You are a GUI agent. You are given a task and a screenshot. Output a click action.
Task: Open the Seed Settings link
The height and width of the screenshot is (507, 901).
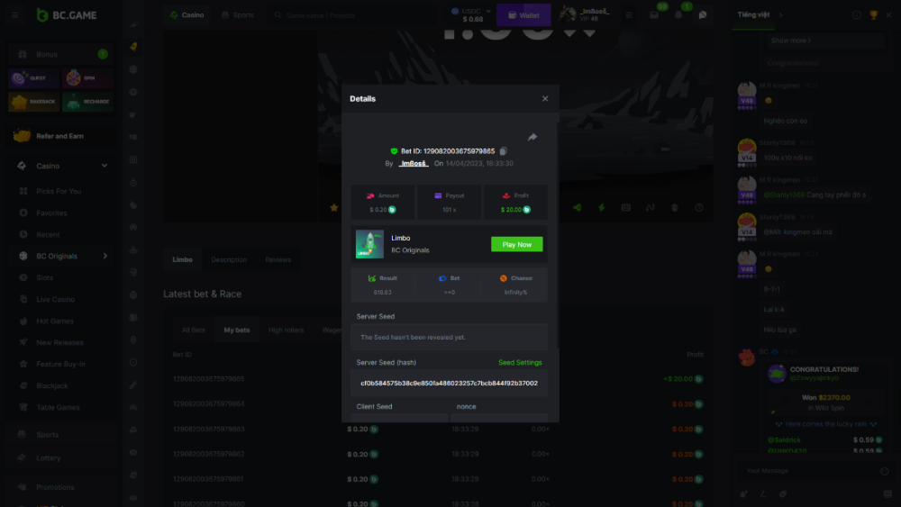(520, 363)
